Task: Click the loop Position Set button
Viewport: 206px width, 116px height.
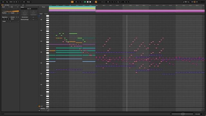Action: 9,13
